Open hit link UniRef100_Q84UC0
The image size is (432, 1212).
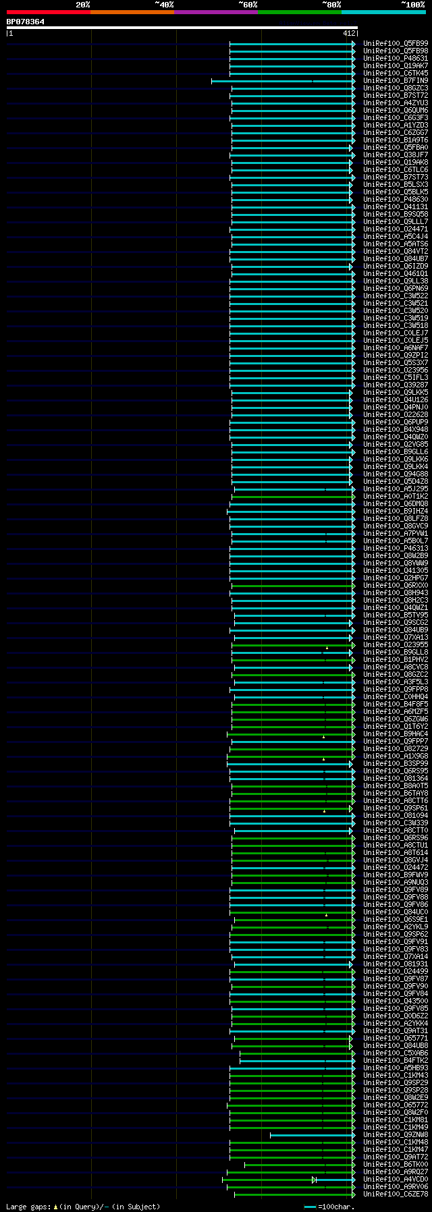point(396,912)
